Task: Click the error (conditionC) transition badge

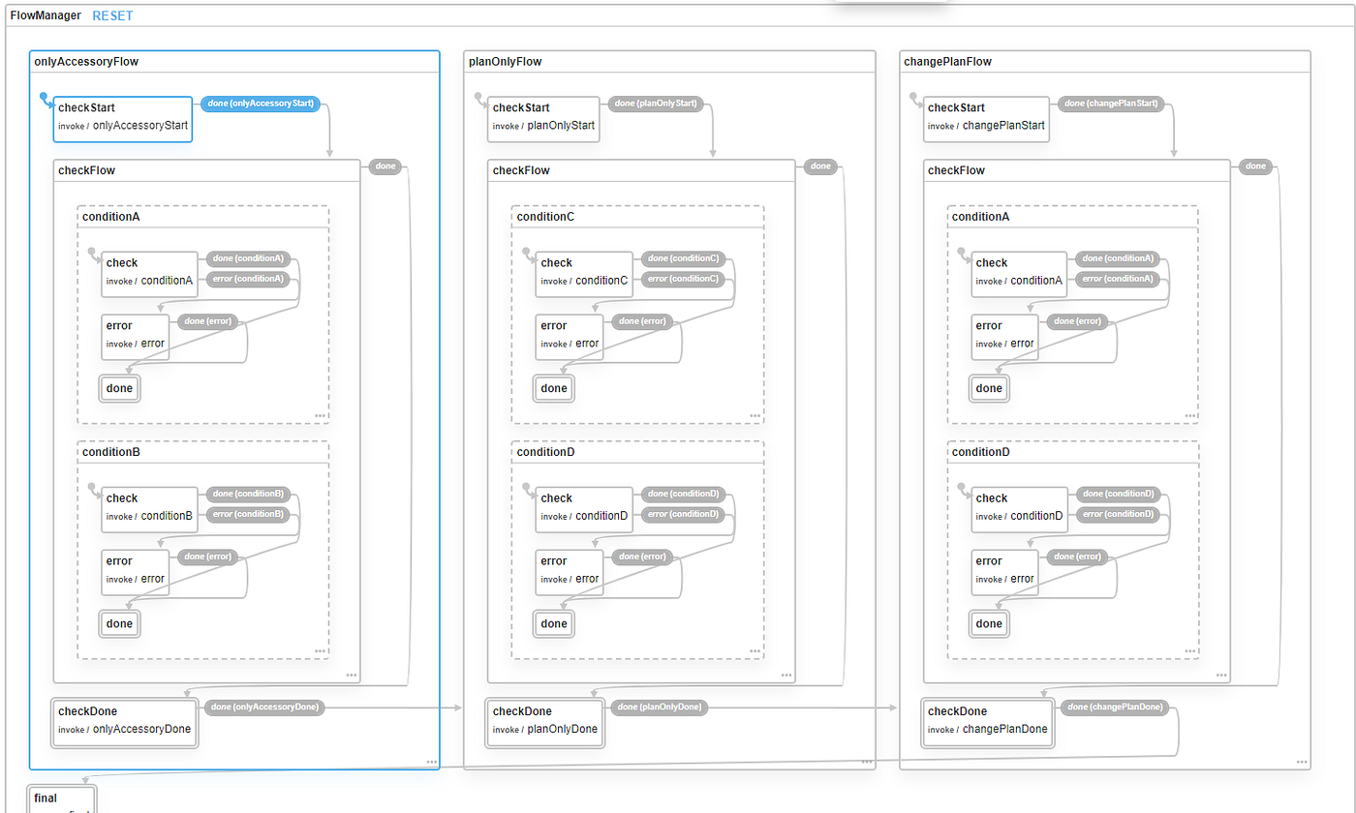Action: pos(685,279)
